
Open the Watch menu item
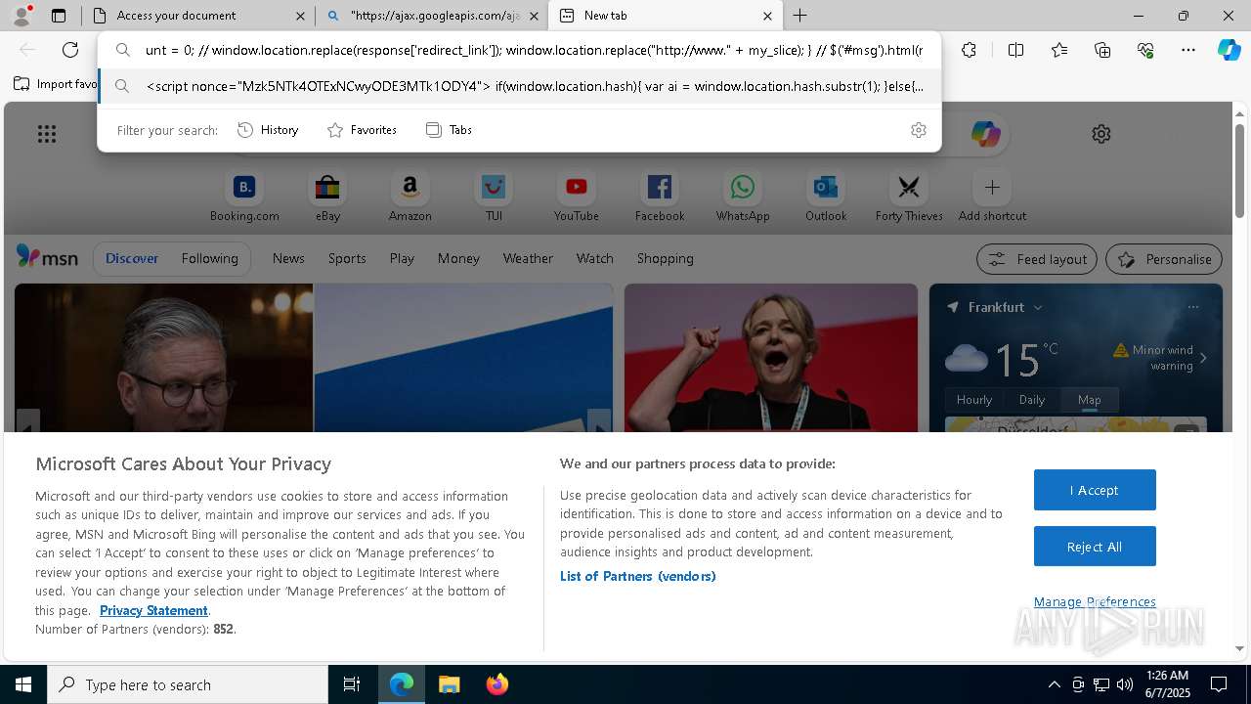coord(594,258)
